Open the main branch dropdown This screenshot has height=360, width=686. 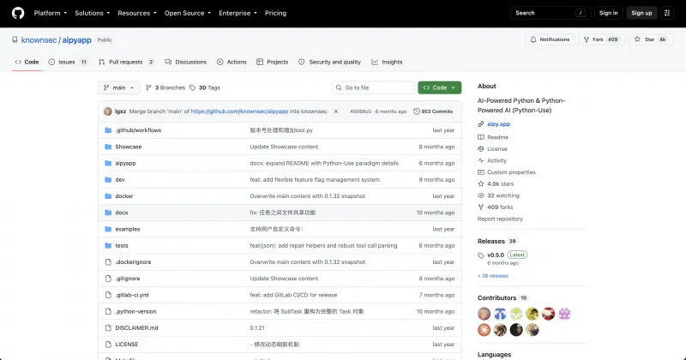click(119, 87)
